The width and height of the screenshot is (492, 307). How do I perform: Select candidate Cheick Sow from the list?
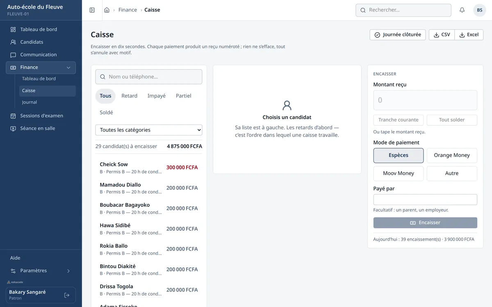pos(149,168)
